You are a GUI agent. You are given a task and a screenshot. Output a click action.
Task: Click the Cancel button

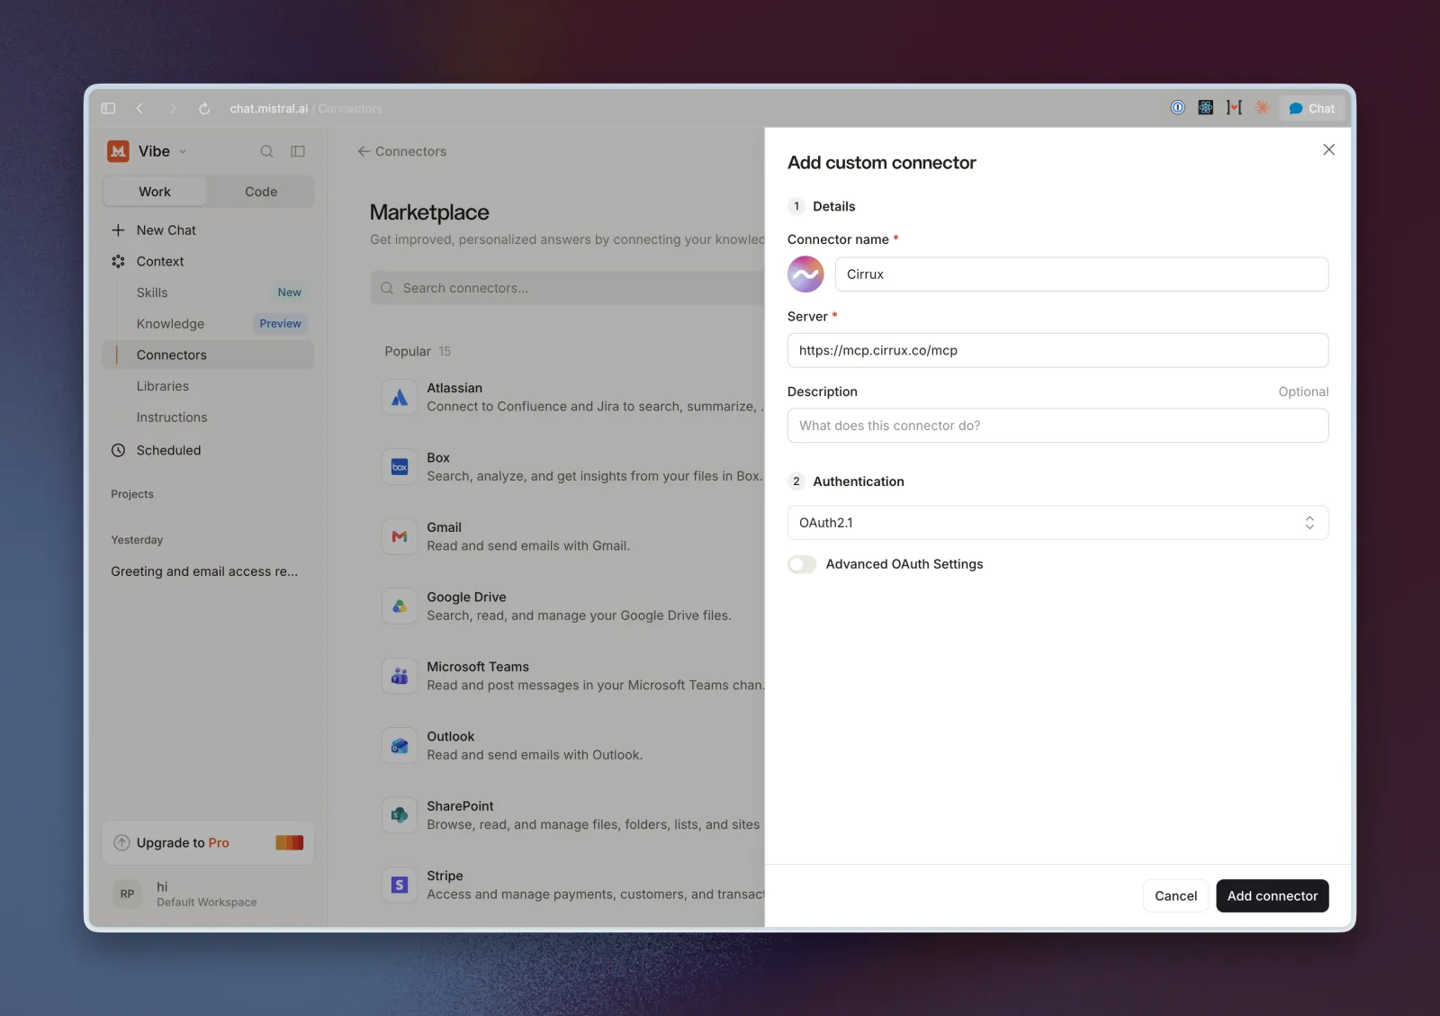pyautogui.click(x=1175, y=895)
